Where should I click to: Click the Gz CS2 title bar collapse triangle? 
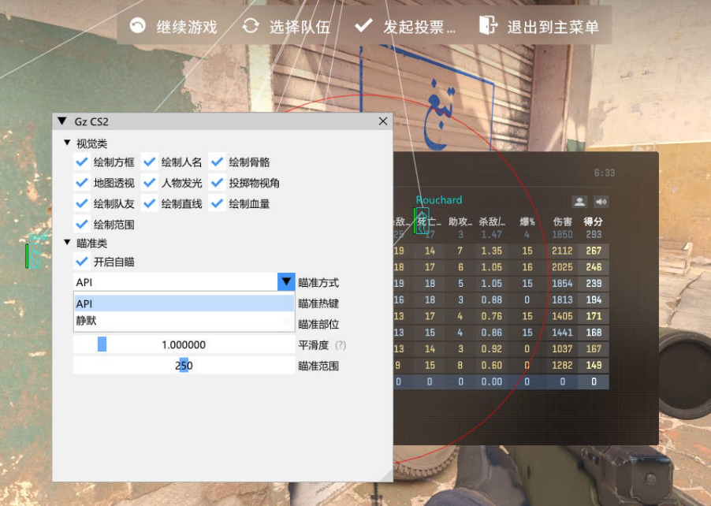click(62, 121)
